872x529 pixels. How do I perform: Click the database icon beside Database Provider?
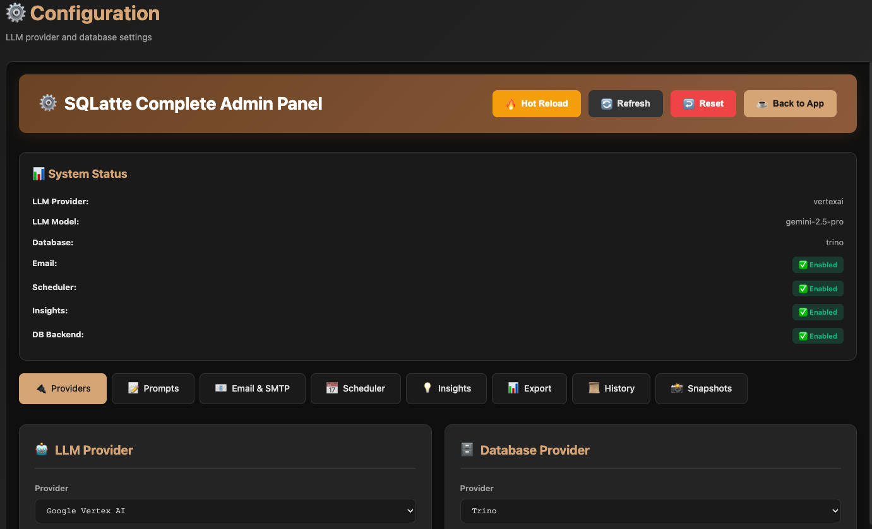click(467, 449)
